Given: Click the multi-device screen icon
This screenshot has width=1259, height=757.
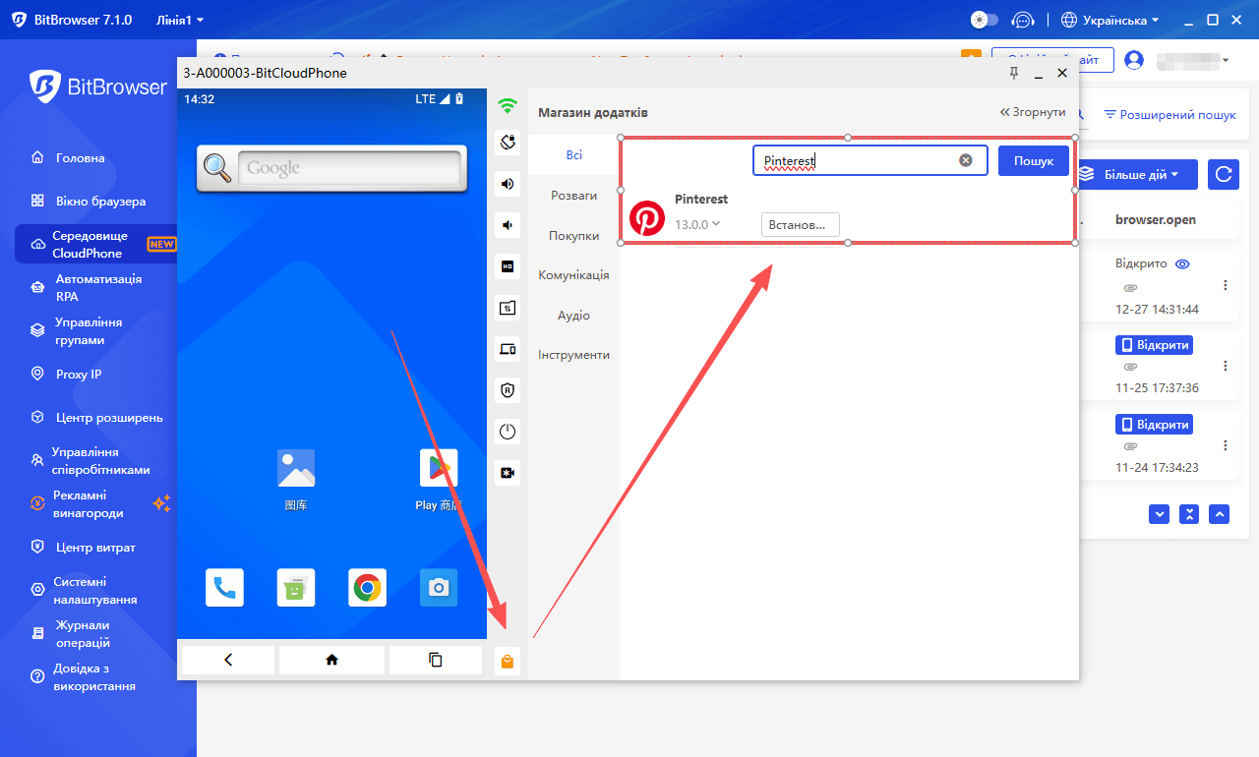Looking at the screenshot, I should pos(508,349).
